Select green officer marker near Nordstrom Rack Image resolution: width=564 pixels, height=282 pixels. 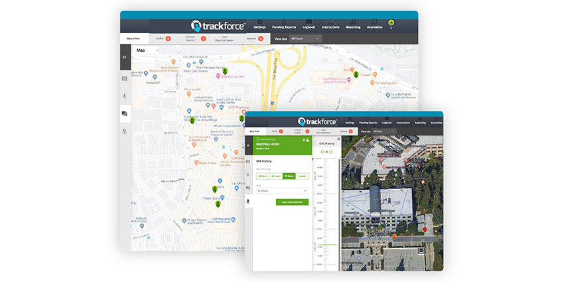(192, 120)
